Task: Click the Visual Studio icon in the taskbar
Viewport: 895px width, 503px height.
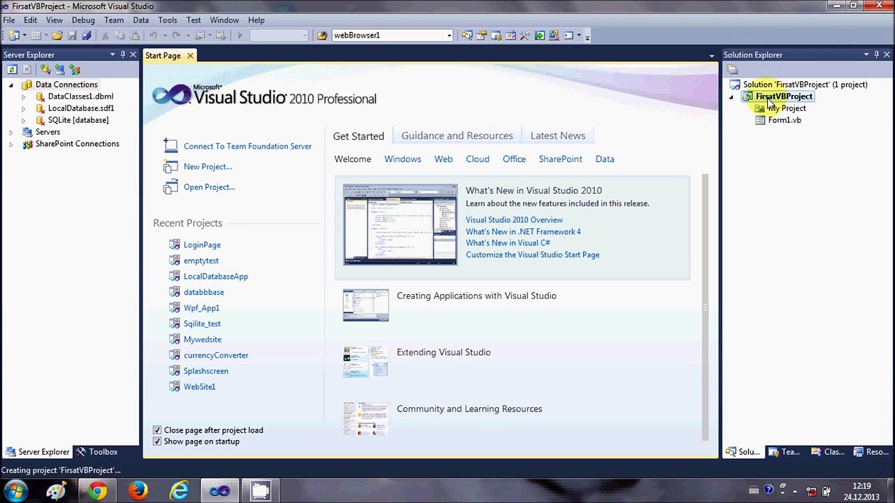Action: (x=220, y=491)
